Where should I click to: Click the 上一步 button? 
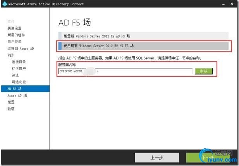(157, 158)
